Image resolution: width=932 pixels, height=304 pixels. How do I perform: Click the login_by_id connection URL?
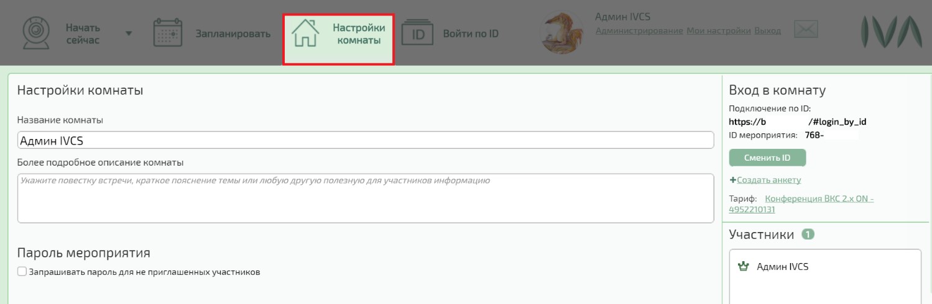797,122
